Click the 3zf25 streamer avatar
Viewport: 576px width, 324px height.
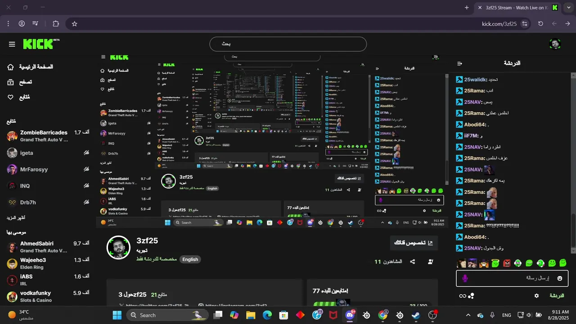[x=118, y=247]
